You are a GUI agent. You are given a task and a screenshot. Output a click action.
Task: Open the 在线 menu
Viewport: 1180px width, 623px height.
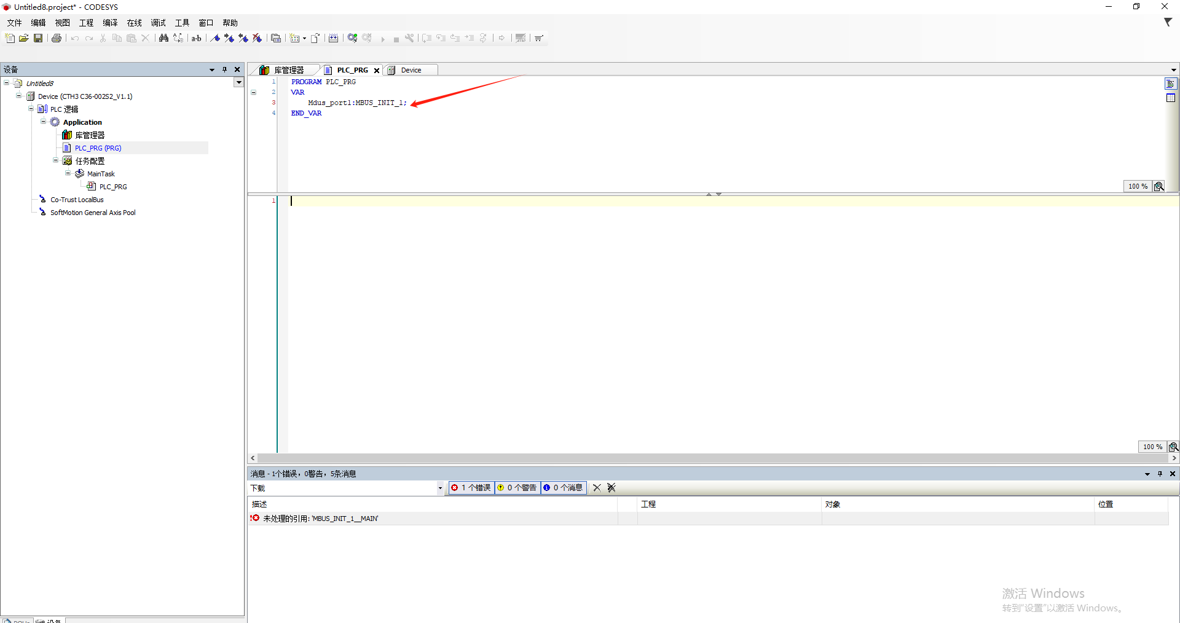tap(134, 23)
